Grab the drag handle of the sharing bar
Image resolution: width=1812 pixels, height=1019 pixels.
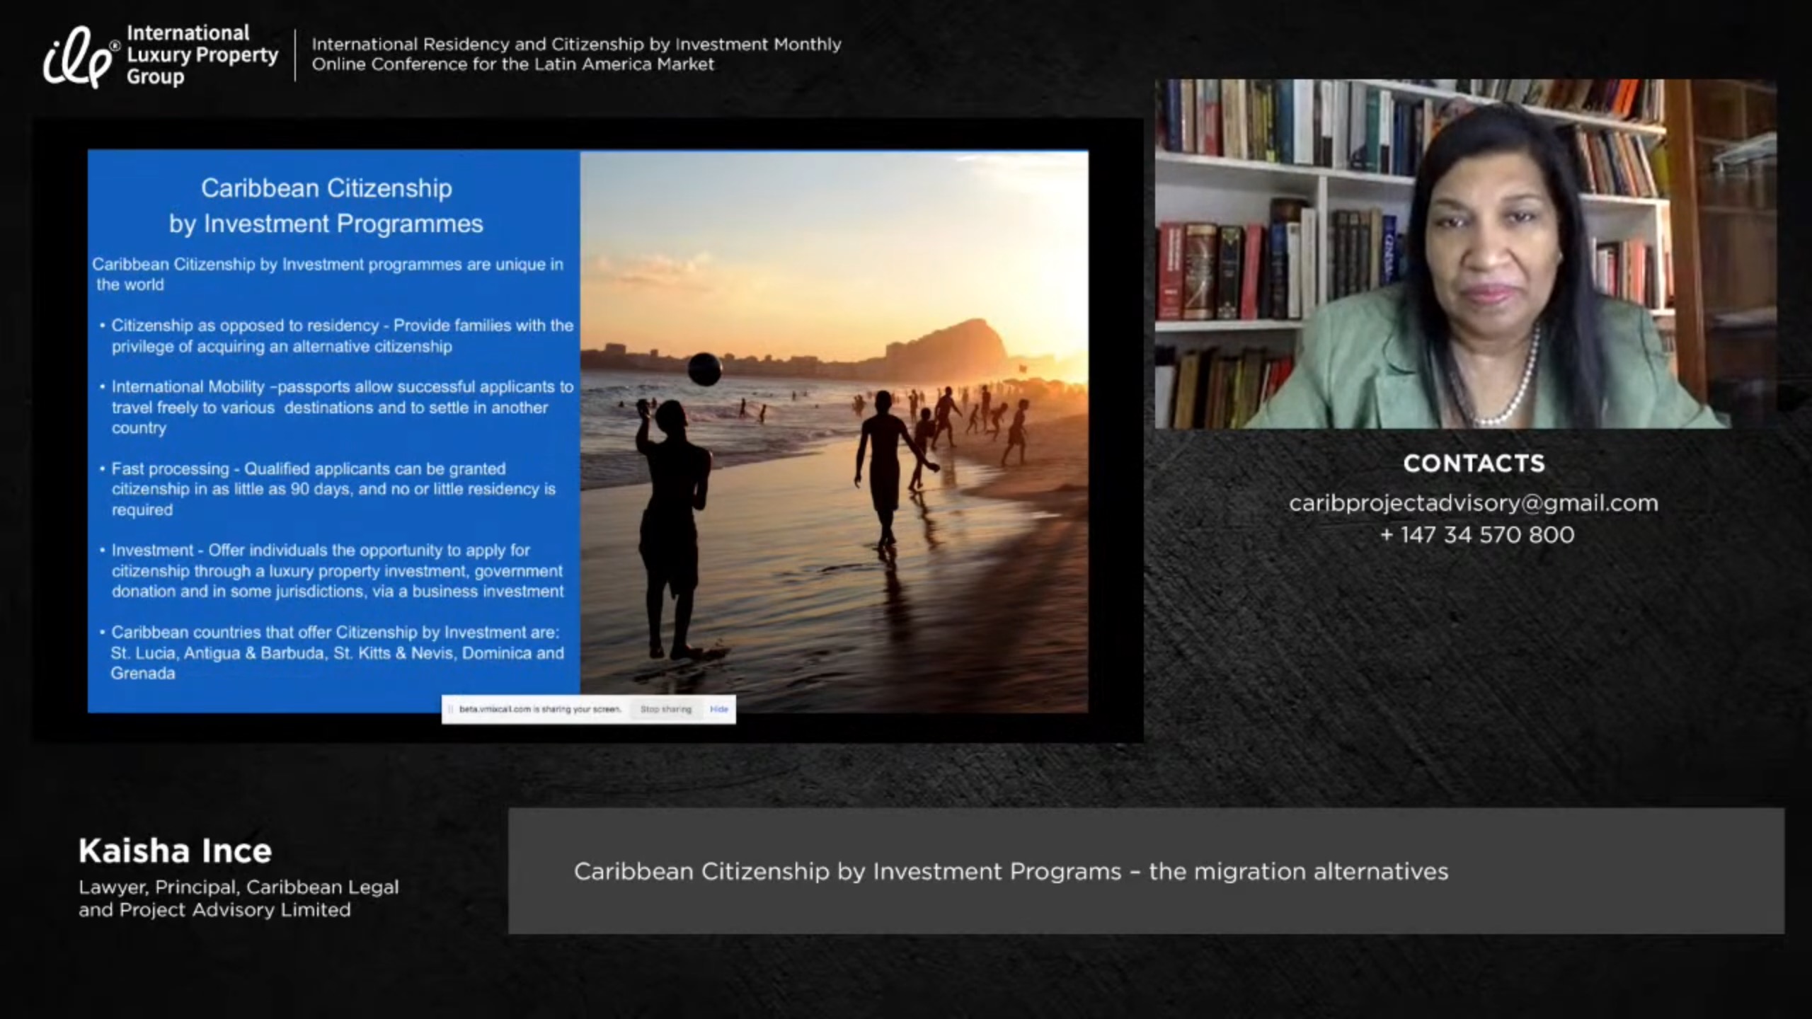click(451, 709)
